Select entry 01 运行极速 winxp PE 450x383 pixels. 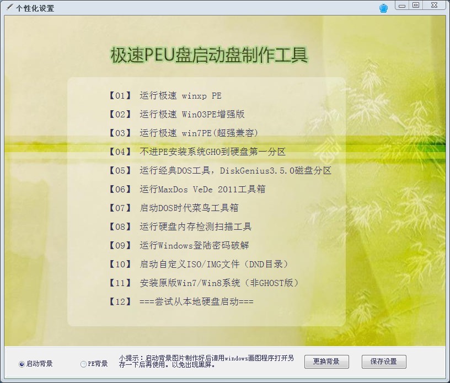tap(165, 95)
